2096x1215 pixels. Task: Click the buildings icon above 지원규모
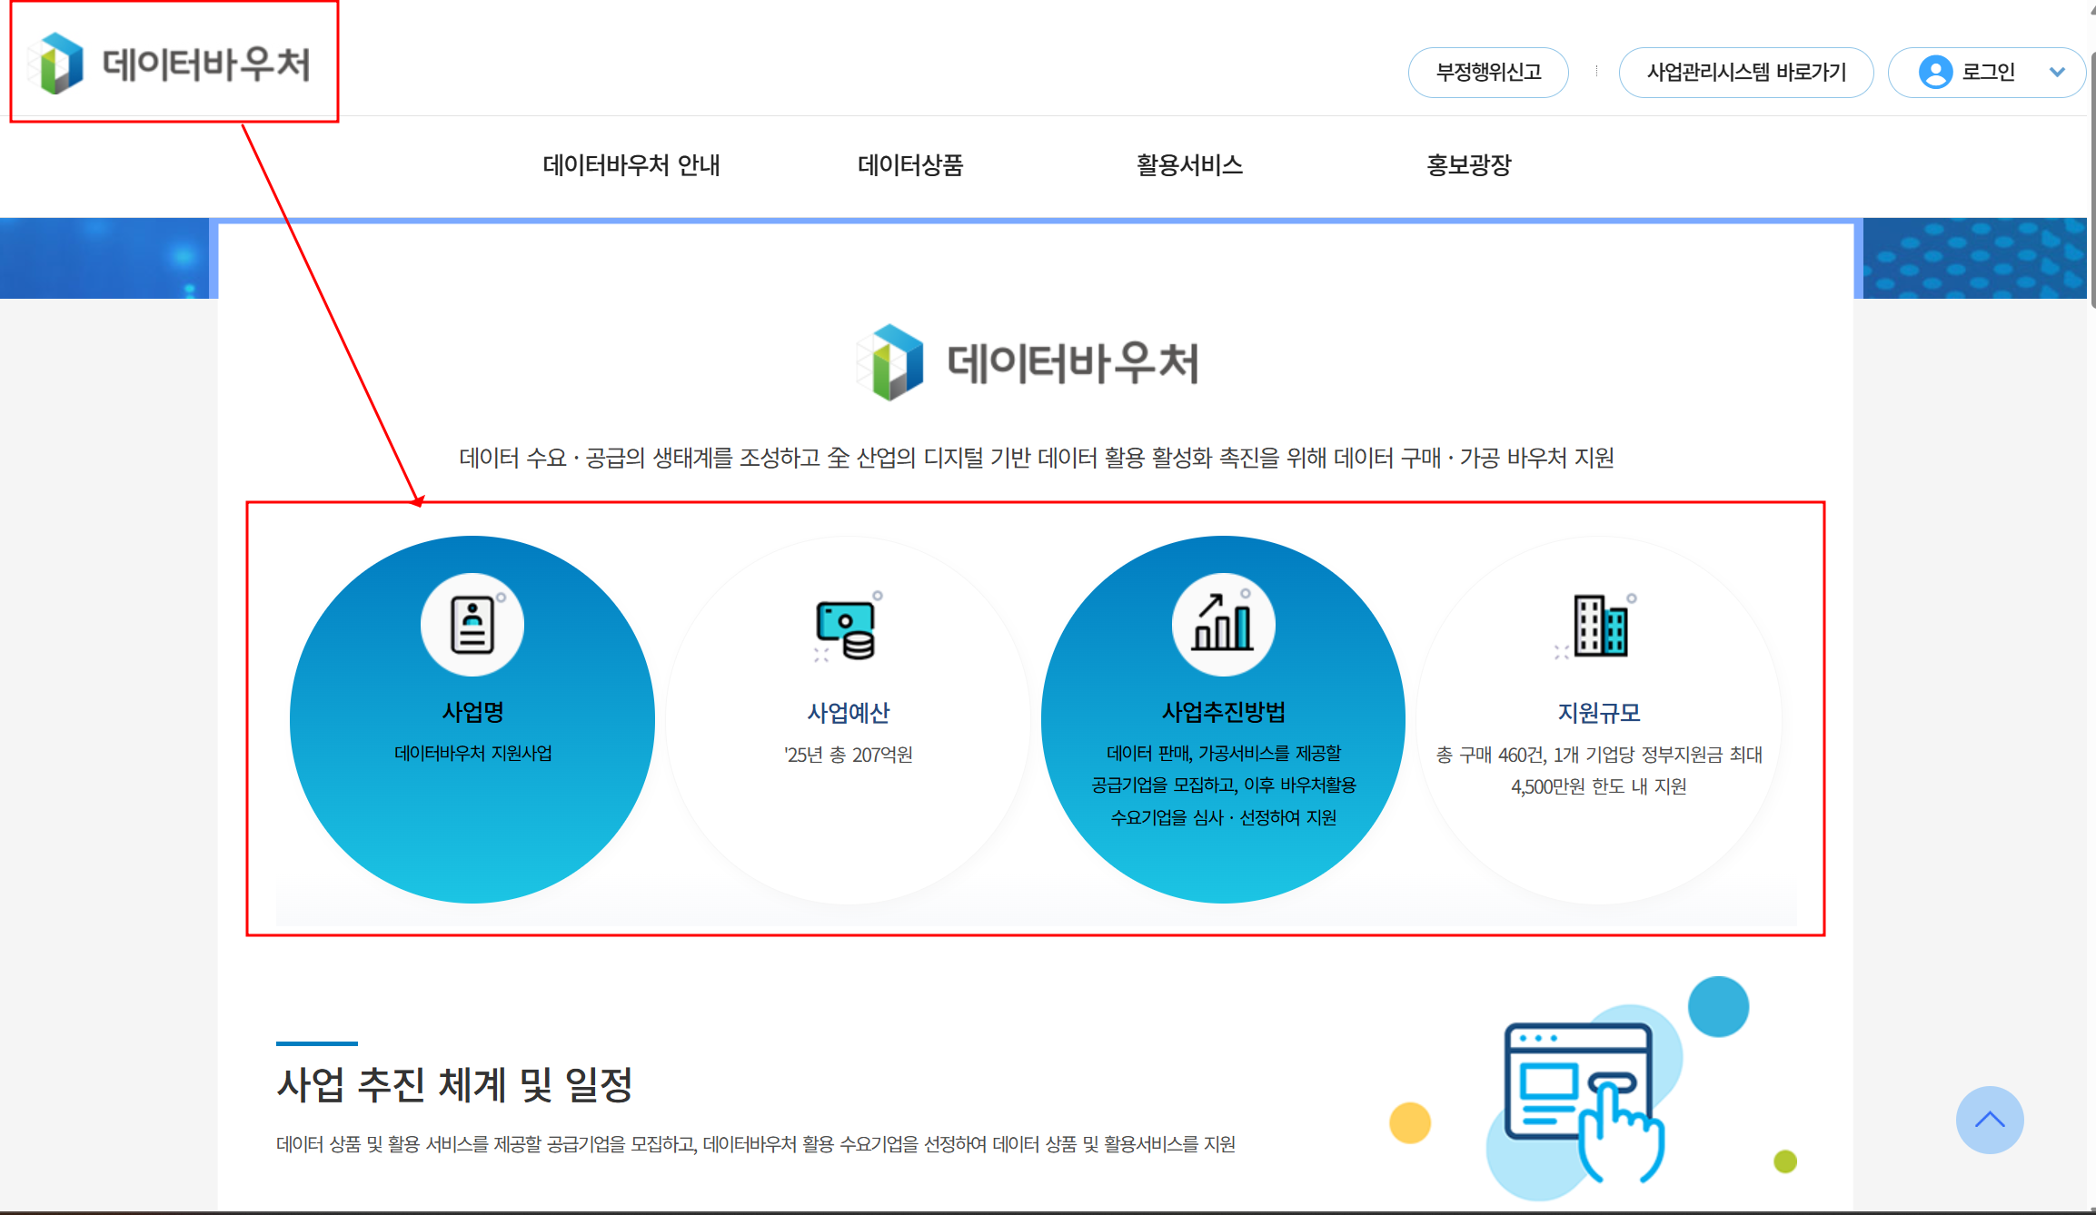click(x=1601, y=625)
